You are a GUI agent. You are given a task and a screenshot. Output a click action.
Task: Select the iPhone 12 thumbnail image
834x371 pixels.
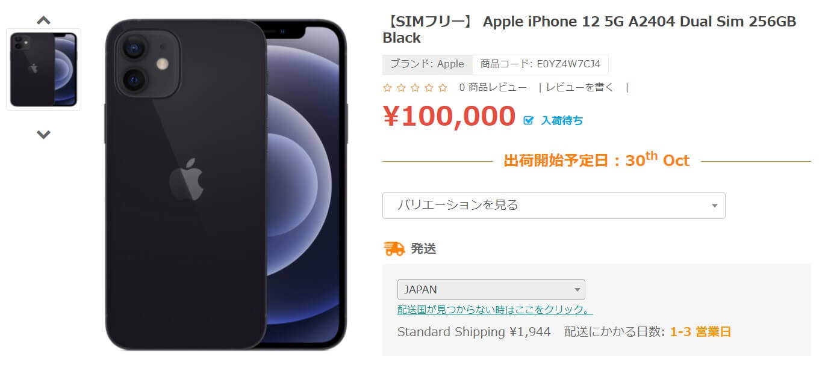43,69
